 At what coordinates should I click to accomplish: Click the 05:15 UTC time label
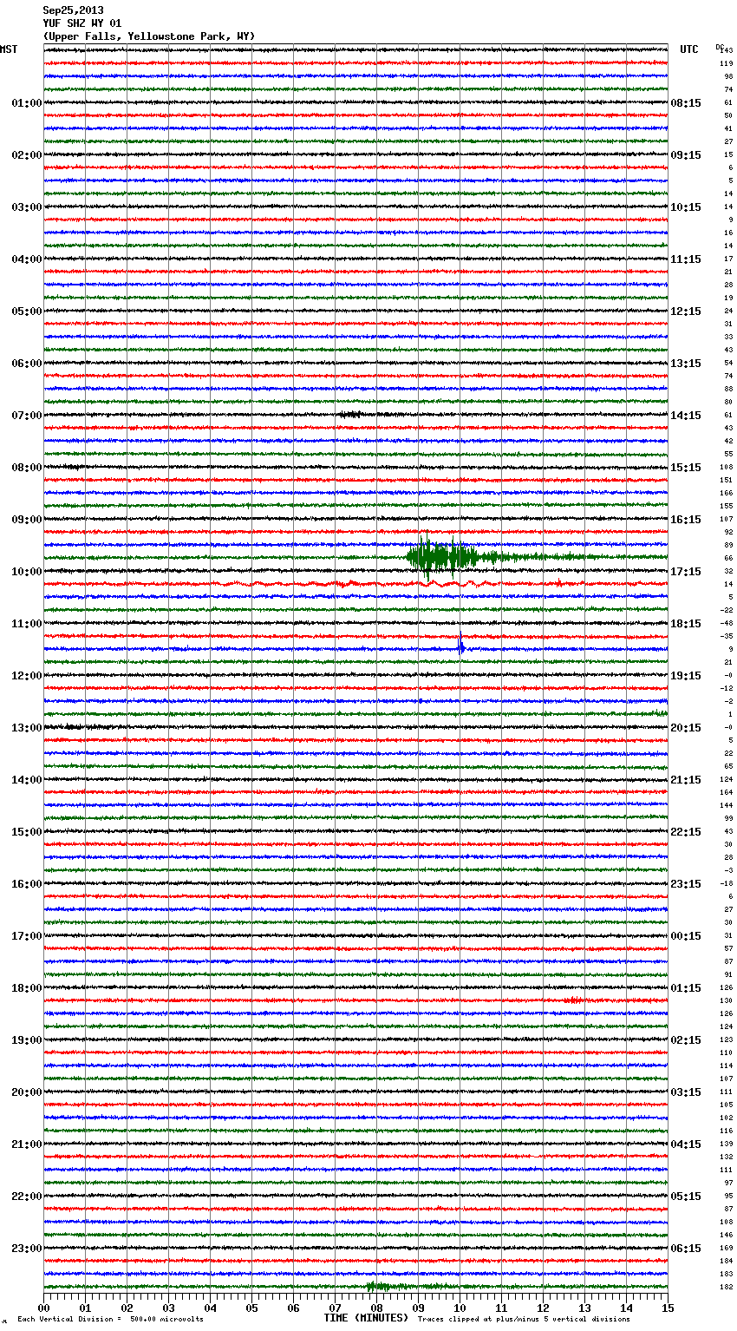click(686, 1197)
